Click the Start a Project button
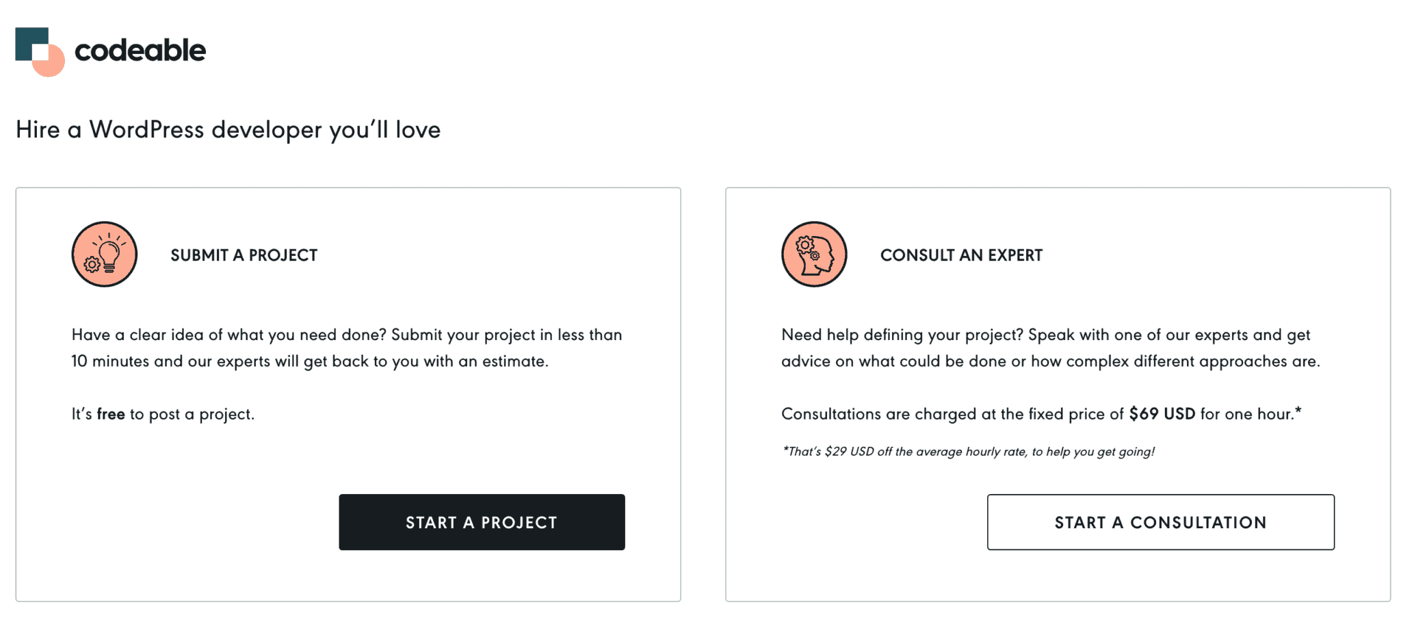 481,522
